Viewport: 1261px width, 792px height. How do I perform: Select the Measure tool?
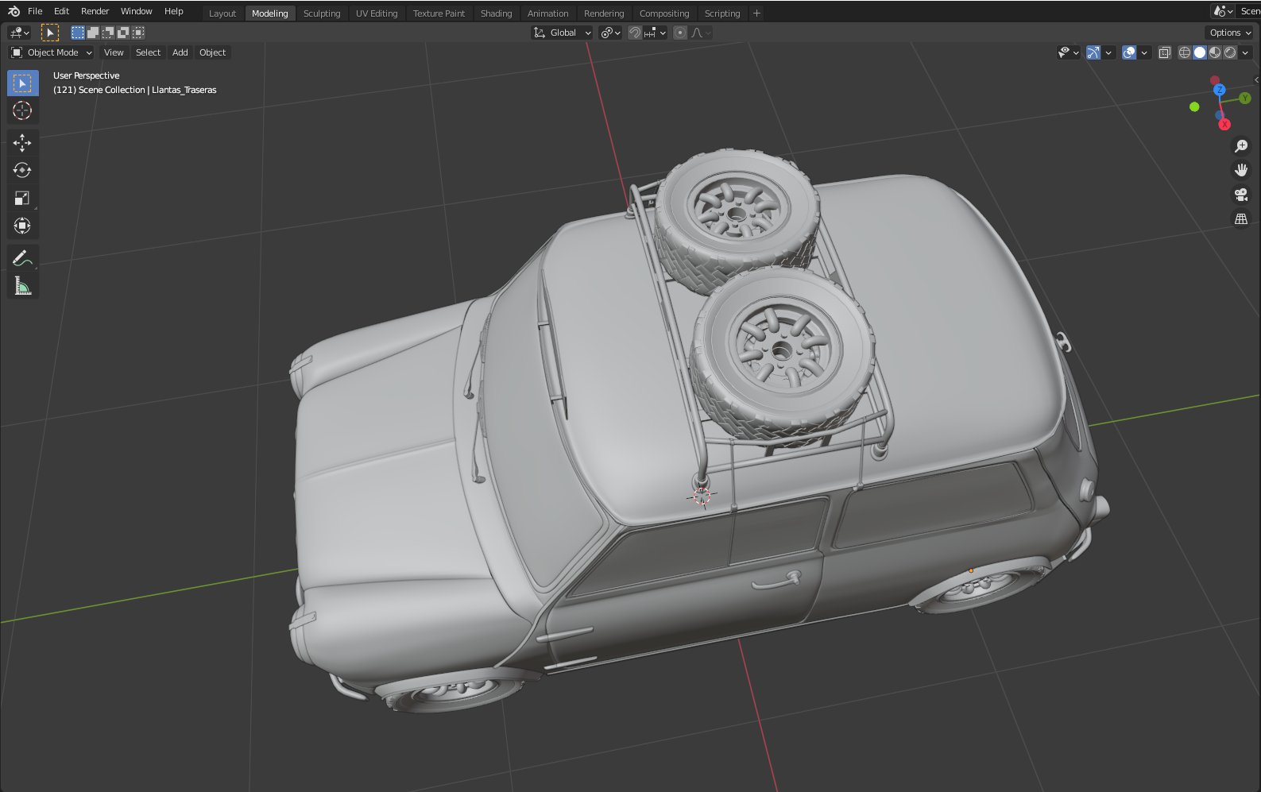(22, 286)
